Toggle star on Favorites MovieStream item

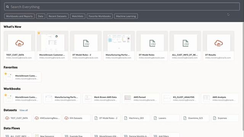pos(6,73)
